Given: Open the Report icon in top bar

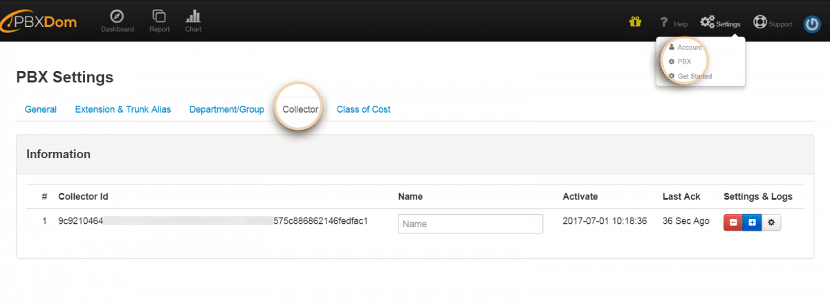Looking at the screenshot, I should point(159,17).
